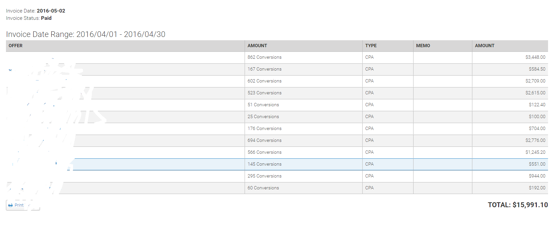554x227 pixels.
Task: Click the 523 Conversions entry
Action: [x=264, y=93]
